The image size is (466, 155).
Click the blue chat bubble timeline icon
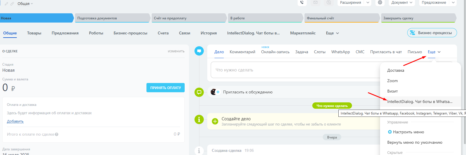199,51
